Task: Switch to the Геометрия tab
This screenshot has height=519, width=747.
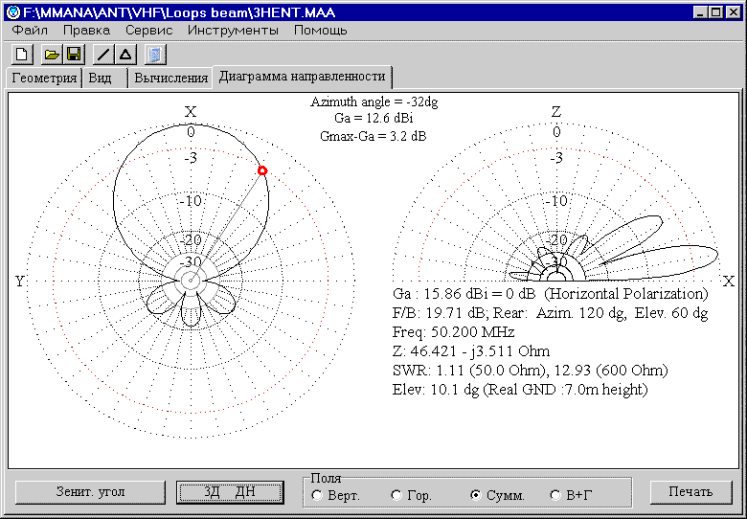Action: [x=44, y=78]
